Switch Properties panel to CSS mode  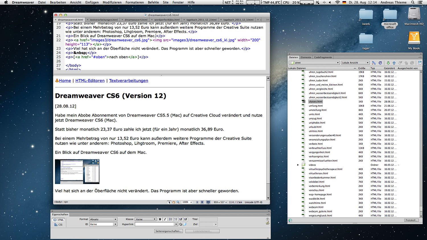point(58,225)
